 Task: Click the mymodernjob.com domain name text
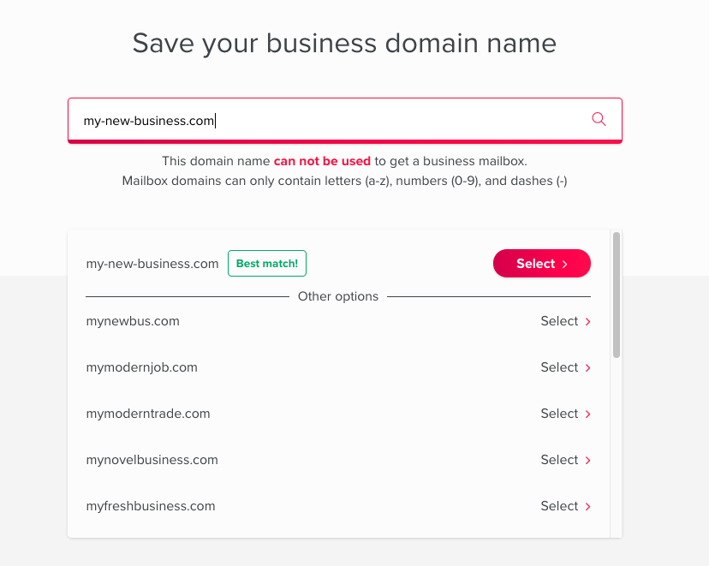[141, 367]
